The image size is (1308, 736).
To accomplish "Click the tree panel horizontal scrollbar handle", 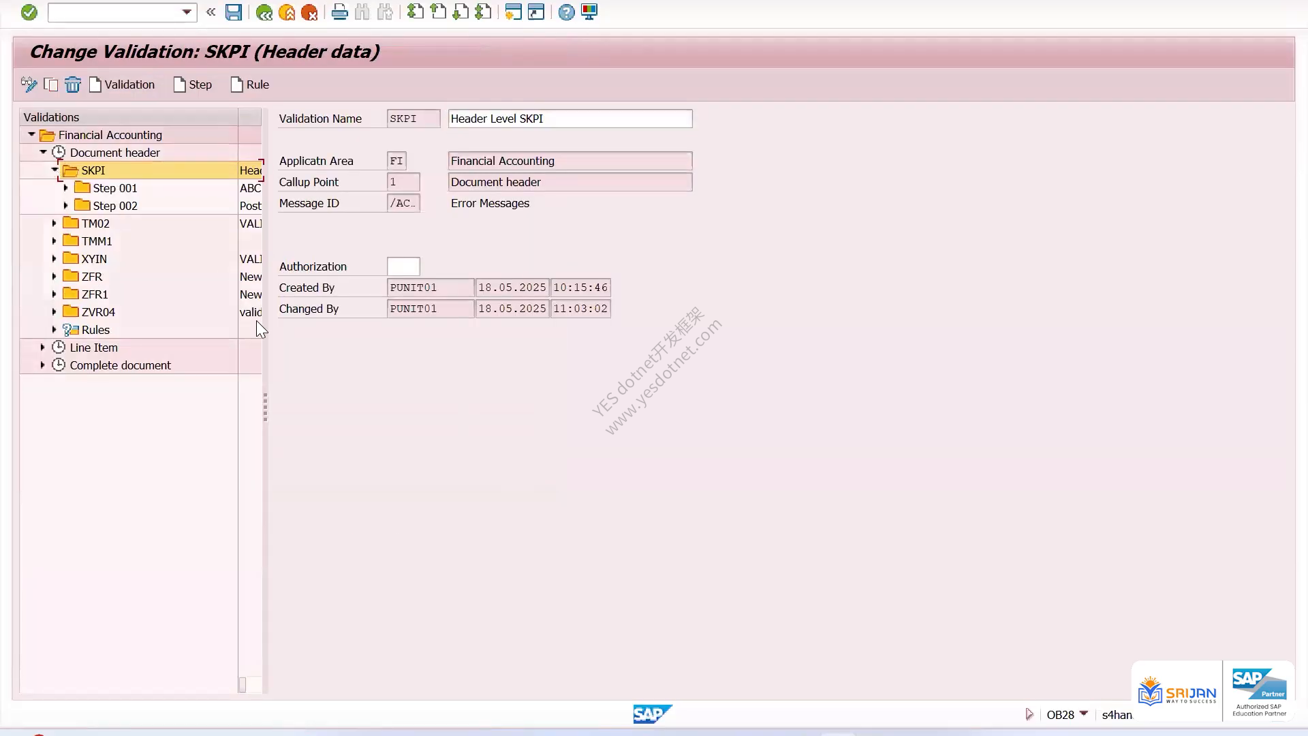I will click(x=242, y=685).
